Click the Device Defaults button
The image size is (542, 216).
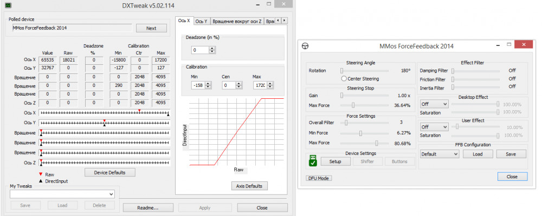[x=110, y=172]
